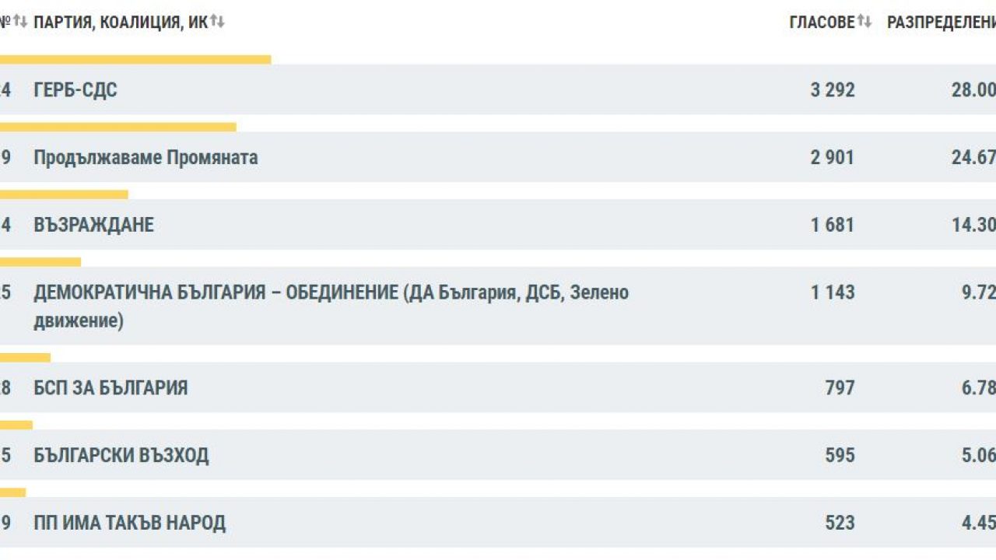Image resolution: width=996 pixels, height=560 pixels.
Task: Select the Продължаваме Промяната row name
Action: (x=146, y=158)
